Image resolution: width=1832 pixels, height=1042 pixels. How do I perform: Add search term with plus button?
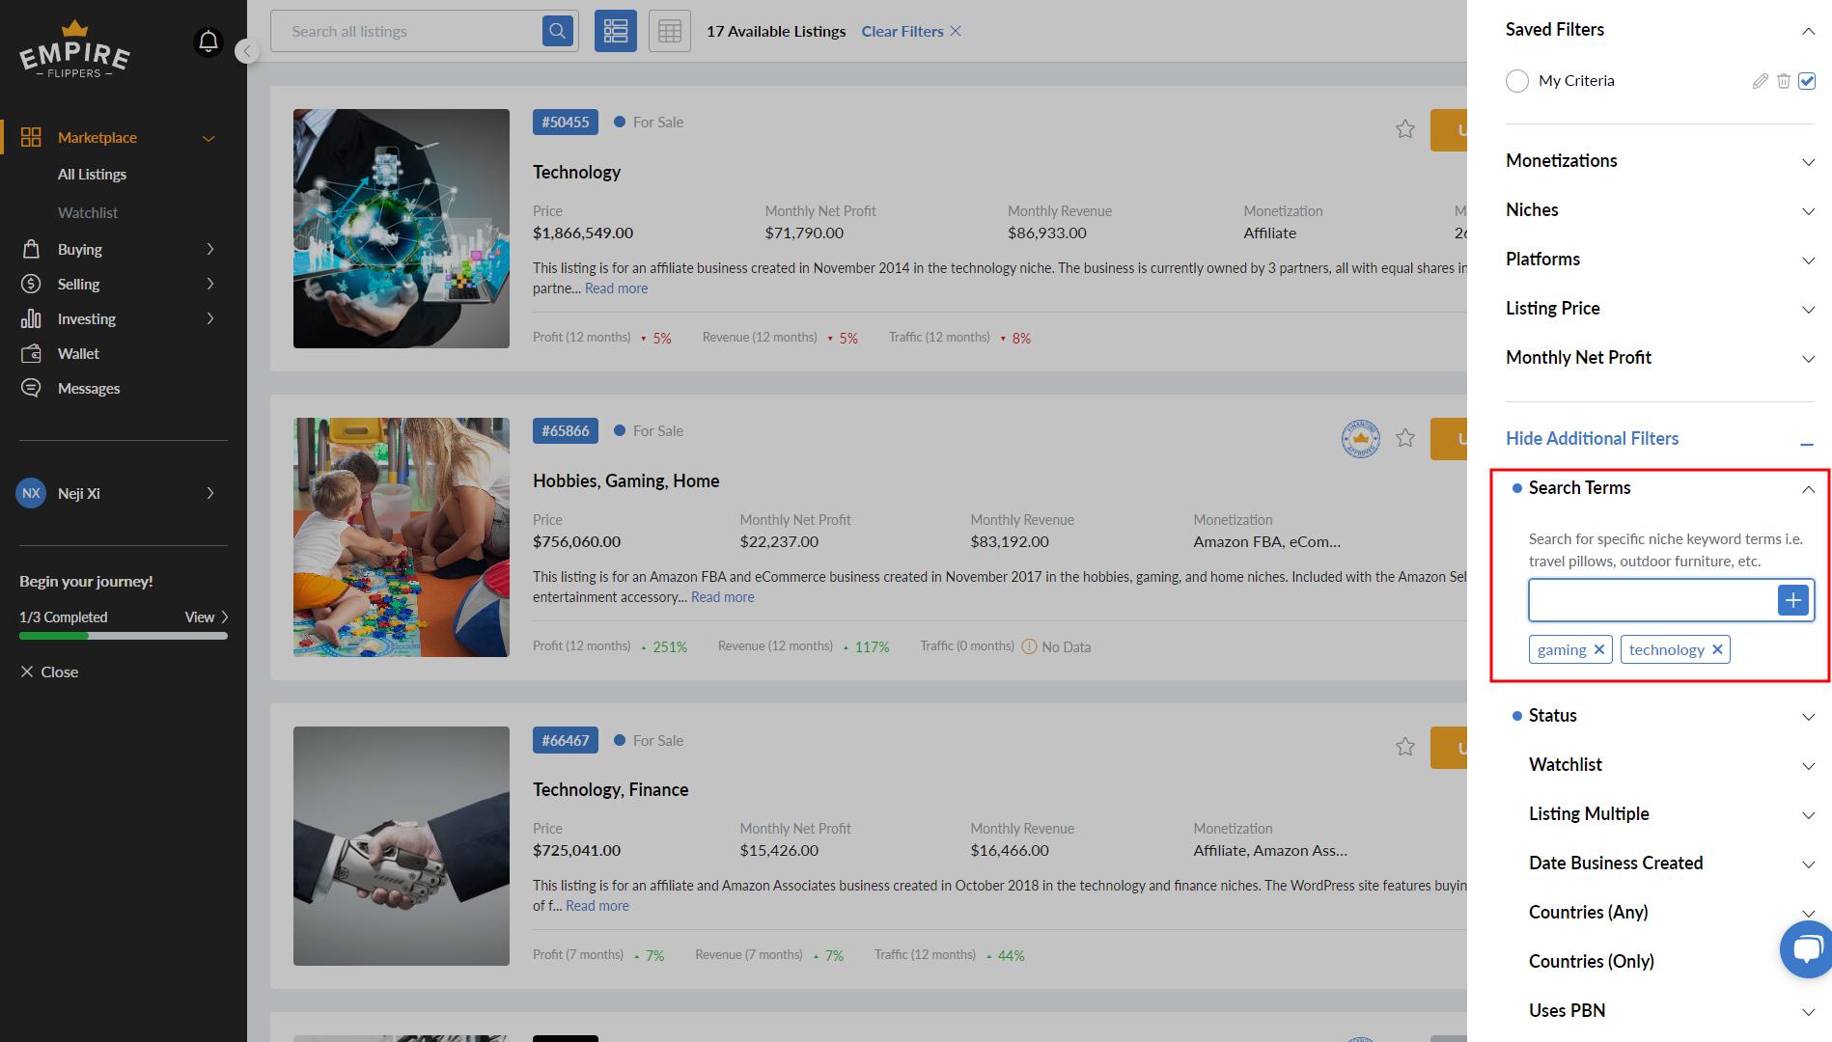point(1792,600)
